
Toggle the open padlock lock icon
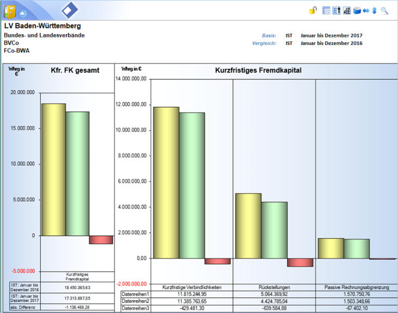[313, 10]
